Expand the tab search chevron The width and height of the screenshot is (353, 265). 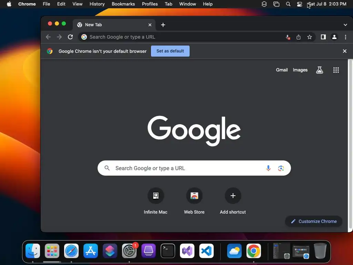345,25
